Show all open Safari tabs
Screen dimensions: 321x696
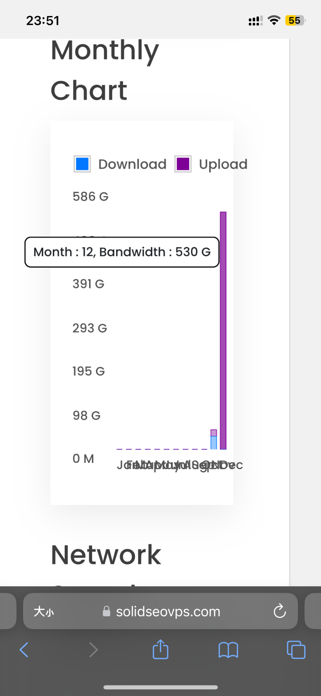(296, 650)
